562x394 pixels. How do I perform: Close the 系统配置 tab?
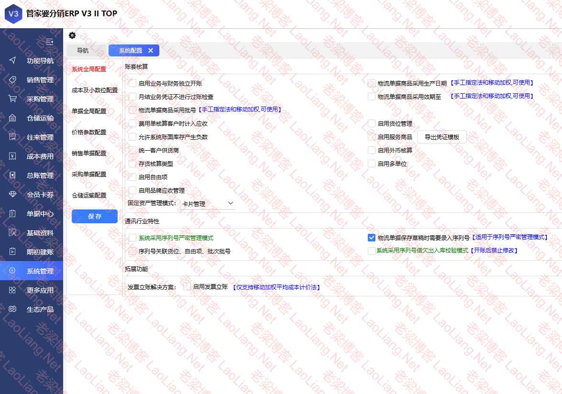151,51
